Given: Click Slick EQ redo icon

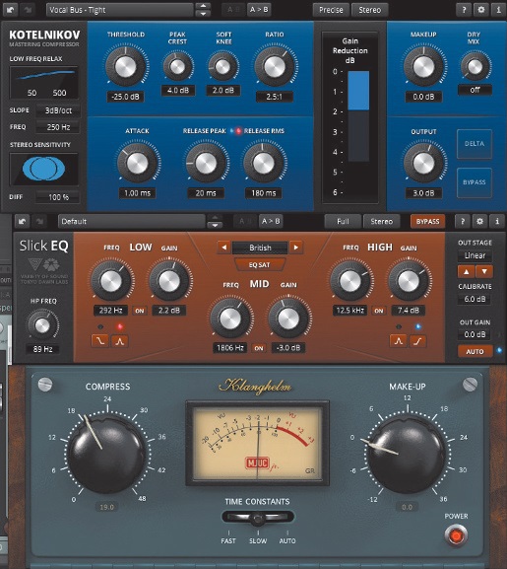Looking at the screenshot, I should click(x=39, y=221).
